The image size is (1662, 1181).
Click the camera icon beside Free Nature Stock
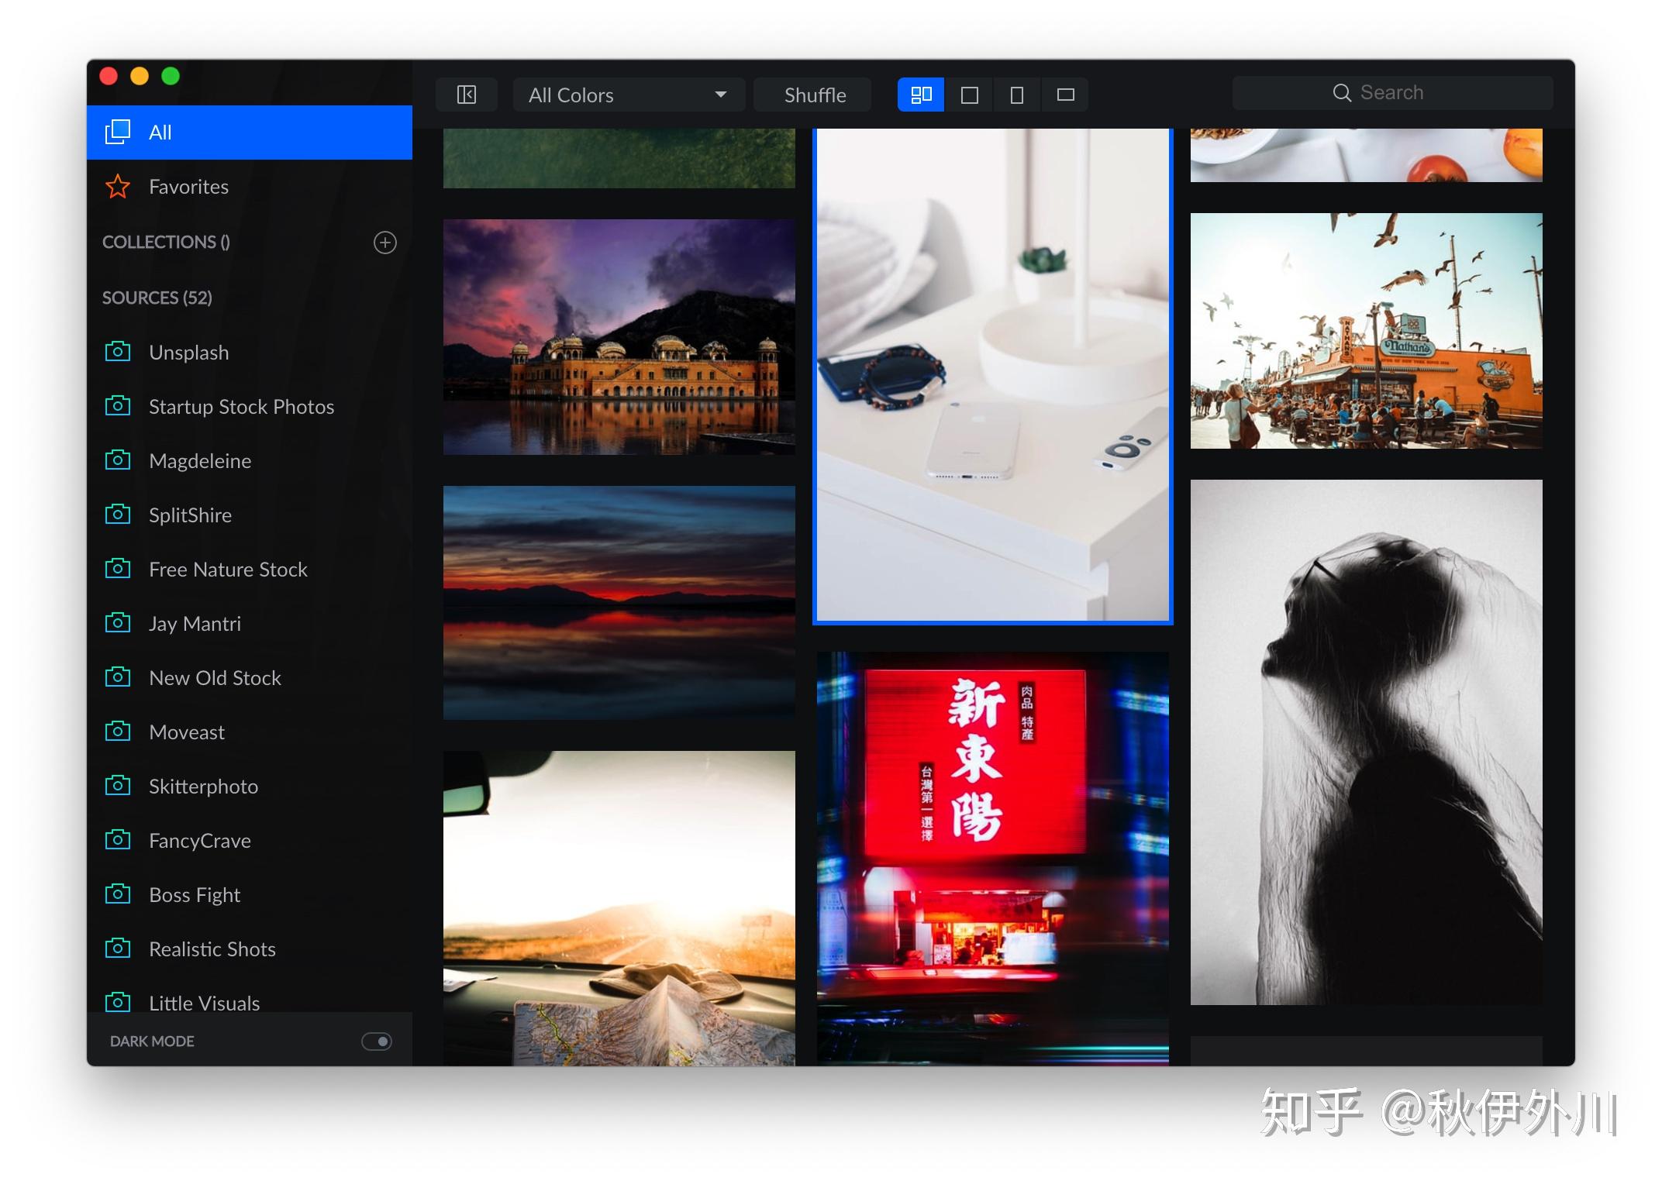coord(118,568)
